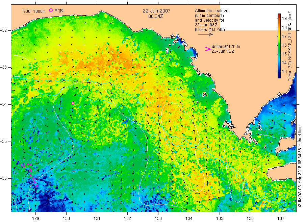
Task: Click the color bar label "14"
Action: 284,63
